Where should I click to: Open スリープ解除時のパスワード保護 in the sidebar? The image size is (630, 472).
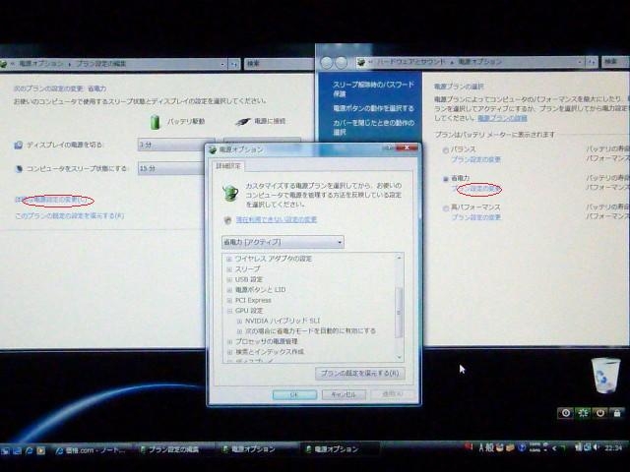tap(373, 89)
